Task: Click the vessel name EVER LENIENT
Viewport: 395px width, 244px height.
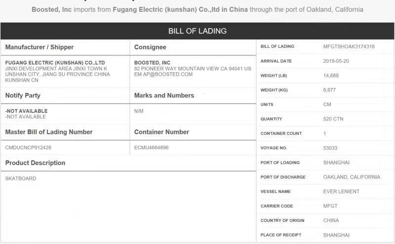Action: tap(341, 191)
